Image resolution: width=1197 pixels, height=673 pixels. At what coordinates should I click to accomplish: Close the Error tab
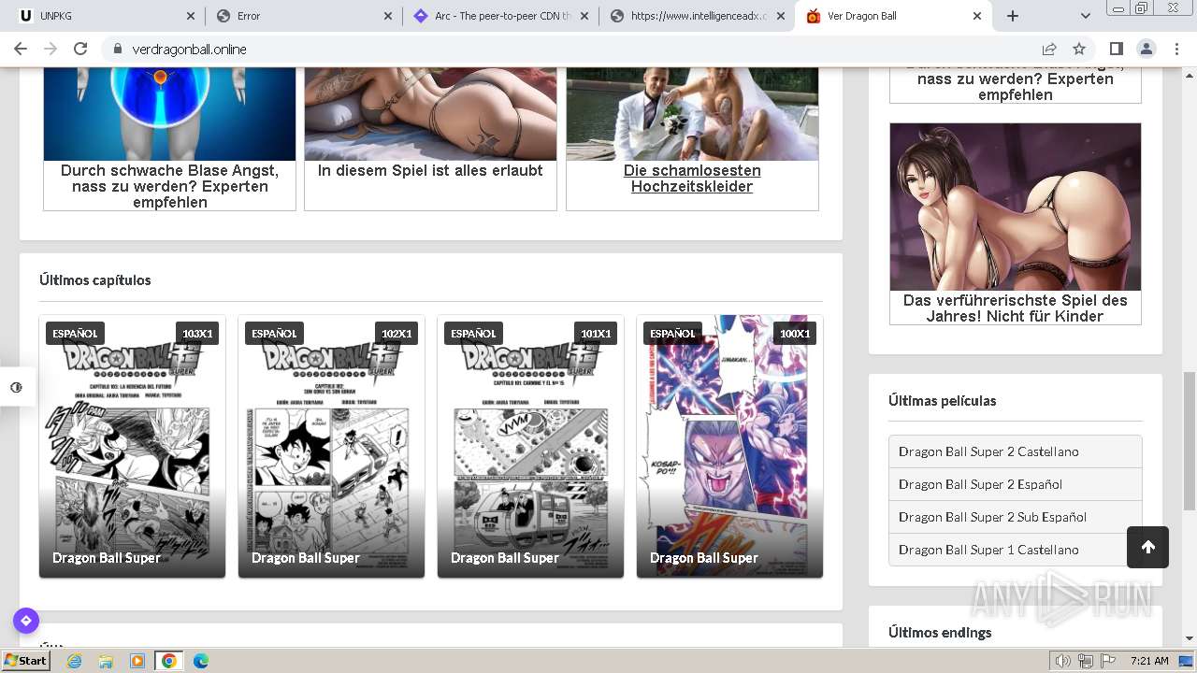388,16
